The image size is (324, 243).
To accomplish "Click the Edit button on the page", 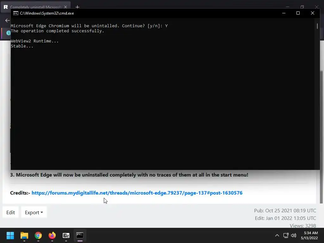I will pyautogui.click(x=10, y=212).
